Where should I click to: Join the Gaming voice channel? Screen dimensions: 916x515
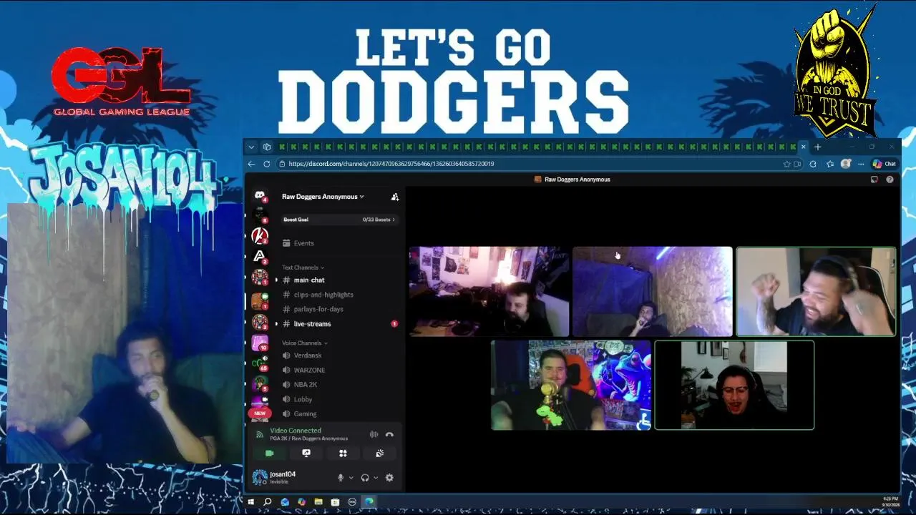(x=338, y=413)
